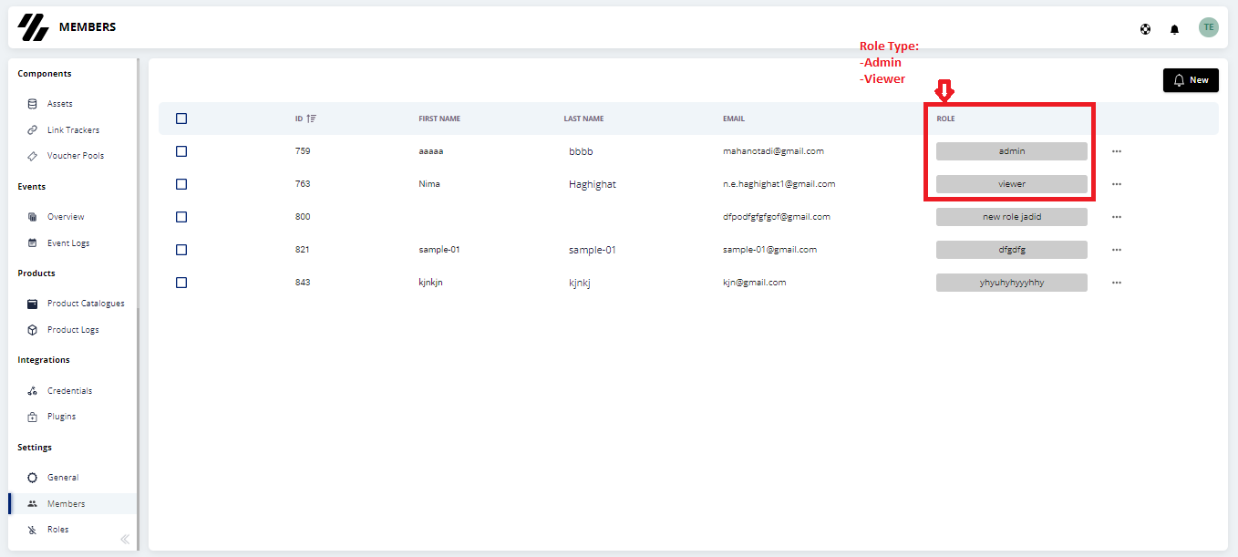Collapse the sidebar with double chevron
Viewport: 1238px width, 557px height.
[x=125, y=539]
